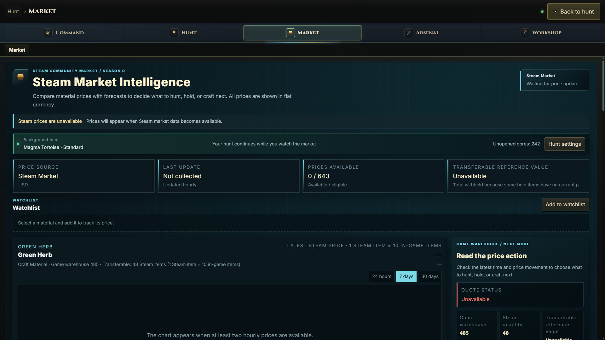Click the Unopened cores: 242 text

click(516, 144)
